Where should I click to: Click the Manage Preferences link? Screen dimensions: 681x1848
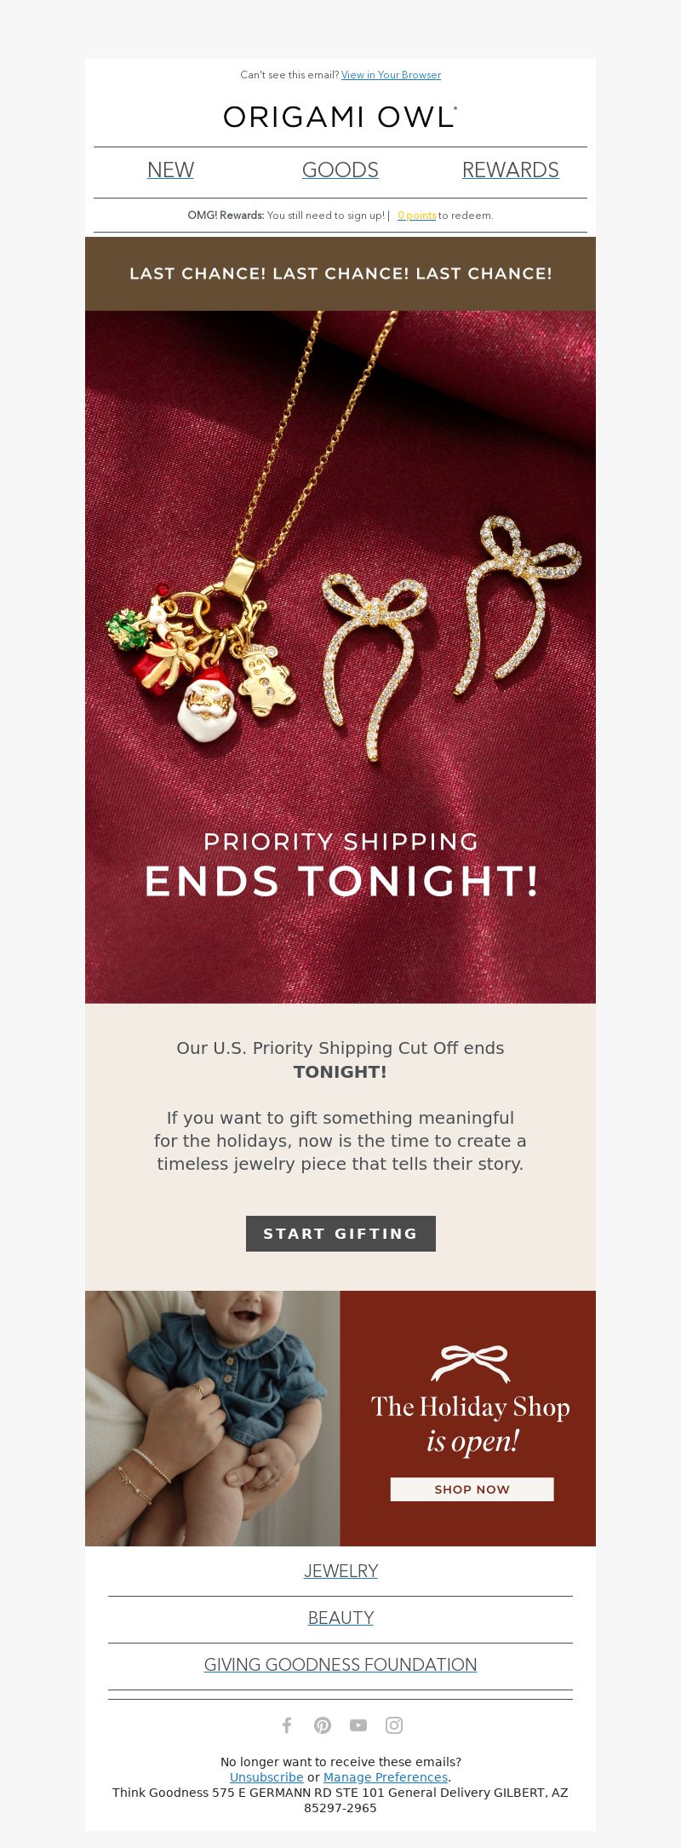[386, 1777]
